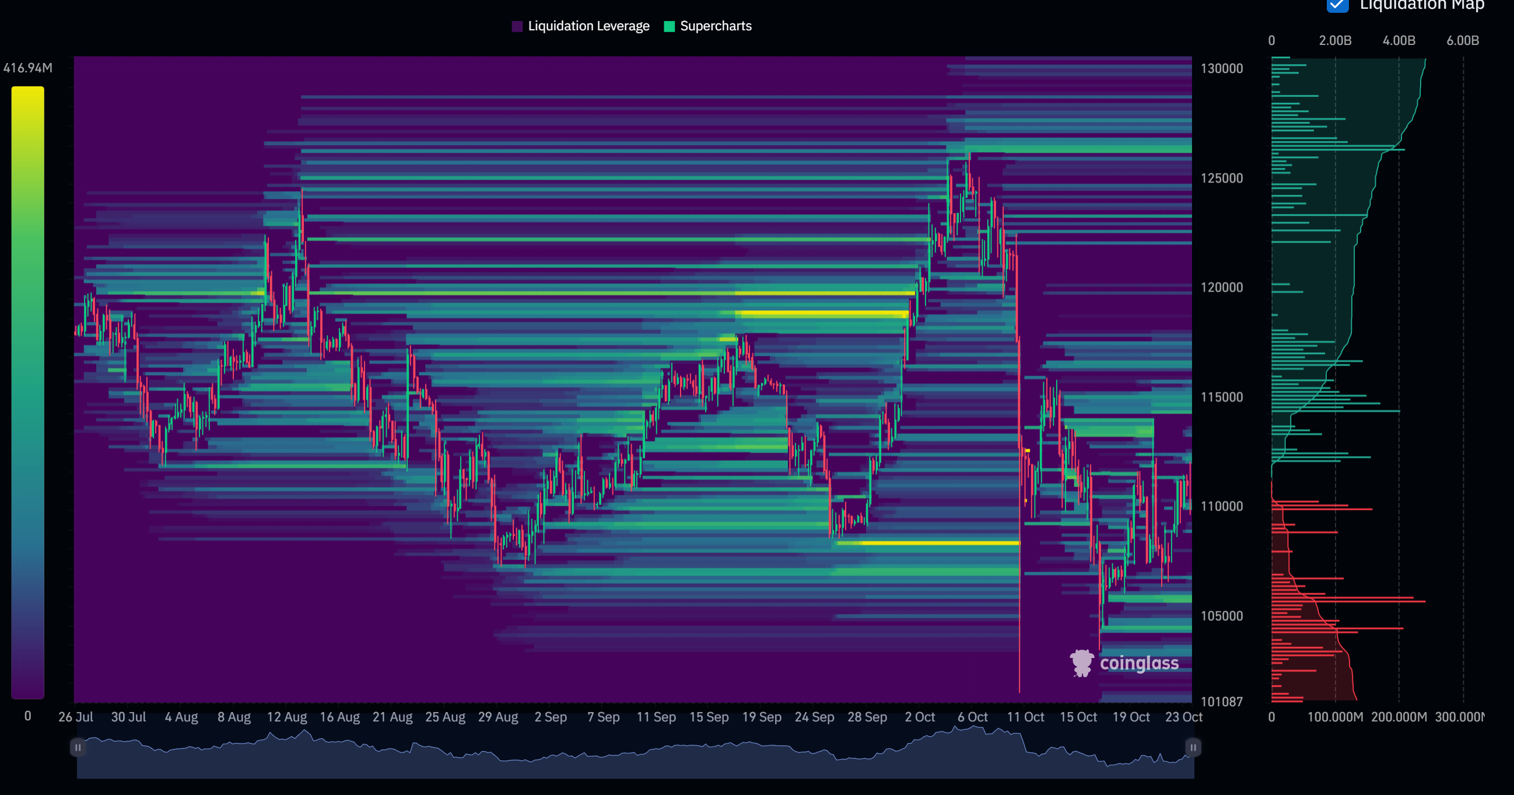Click the right handle of date range slider
This screenshot has height=795, width=1514.
[1193, 747]
